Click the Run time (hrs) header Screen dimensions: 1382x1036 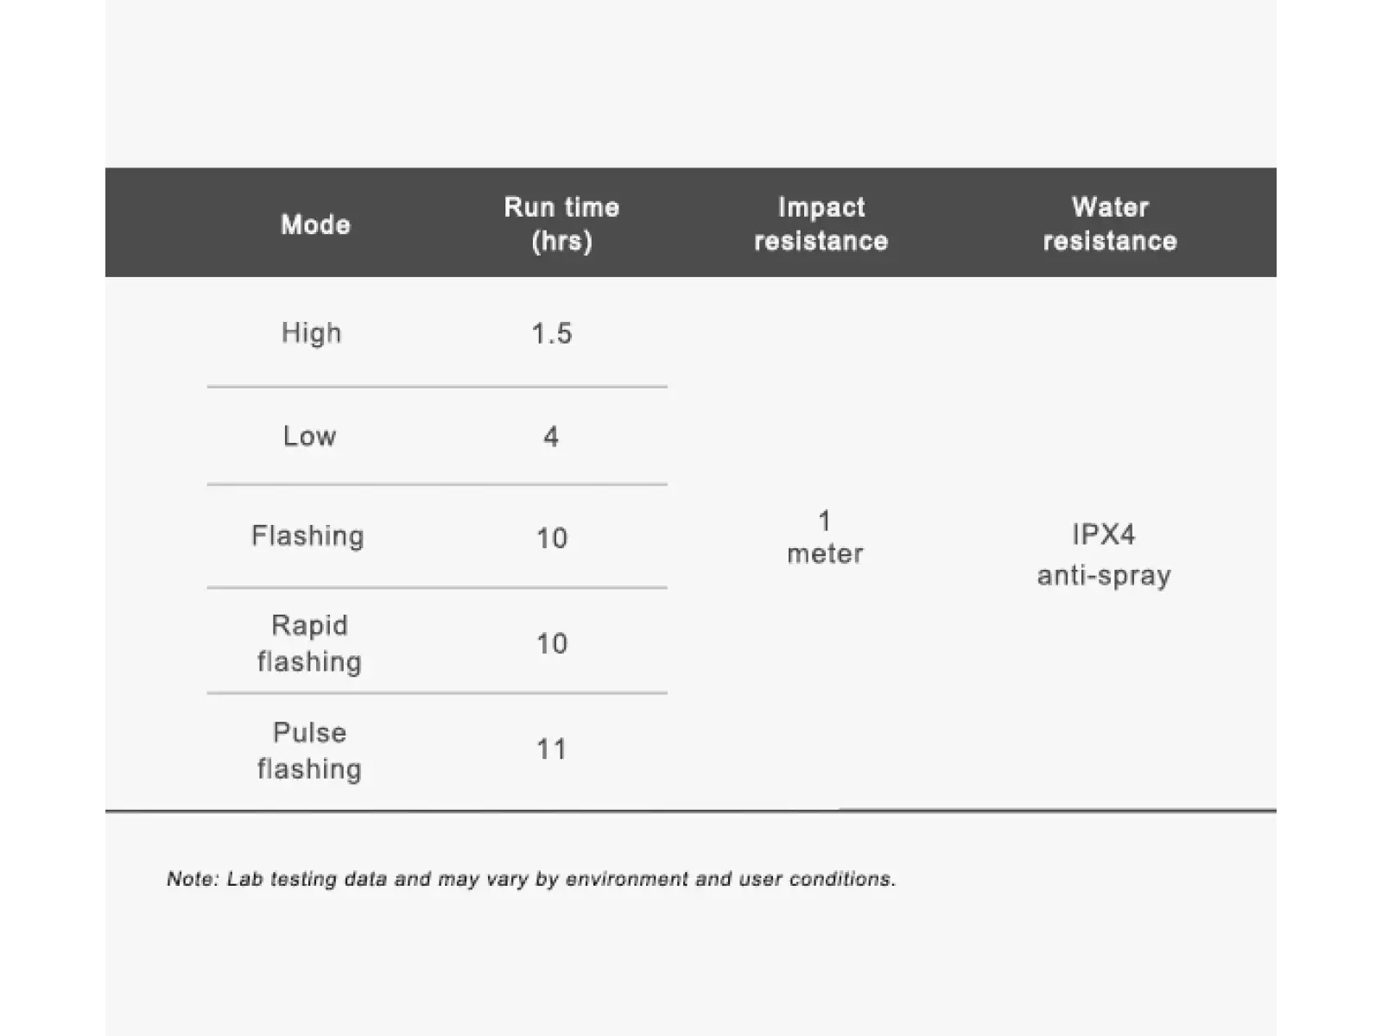[x=561, y=224]
